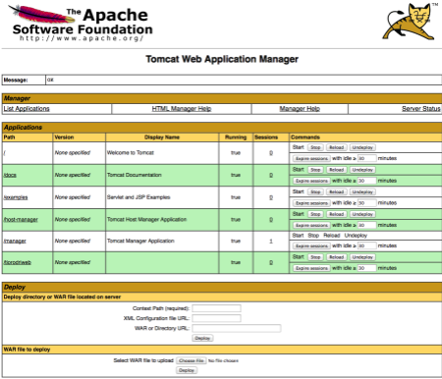
Task: Expire sessions for Tomcat Host Manager Application
Action: (x=311, y=225)
